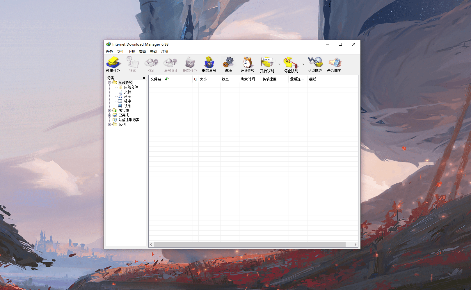Image resolution: width=471 pixels, height=290 pixels.
Task: Click the horizontal scrollbar left arrow
Action: tap(151, 245)
